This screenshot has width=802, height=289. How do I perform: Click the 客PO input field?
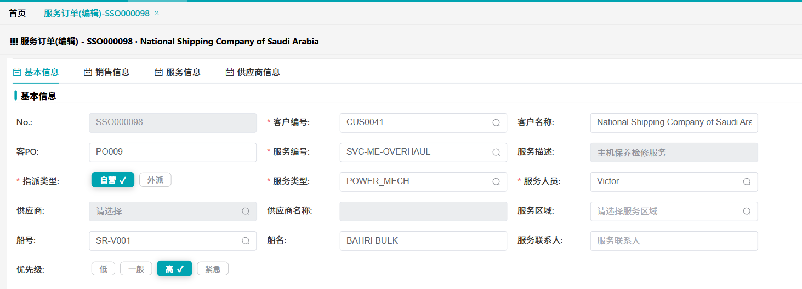coord(172,152)
